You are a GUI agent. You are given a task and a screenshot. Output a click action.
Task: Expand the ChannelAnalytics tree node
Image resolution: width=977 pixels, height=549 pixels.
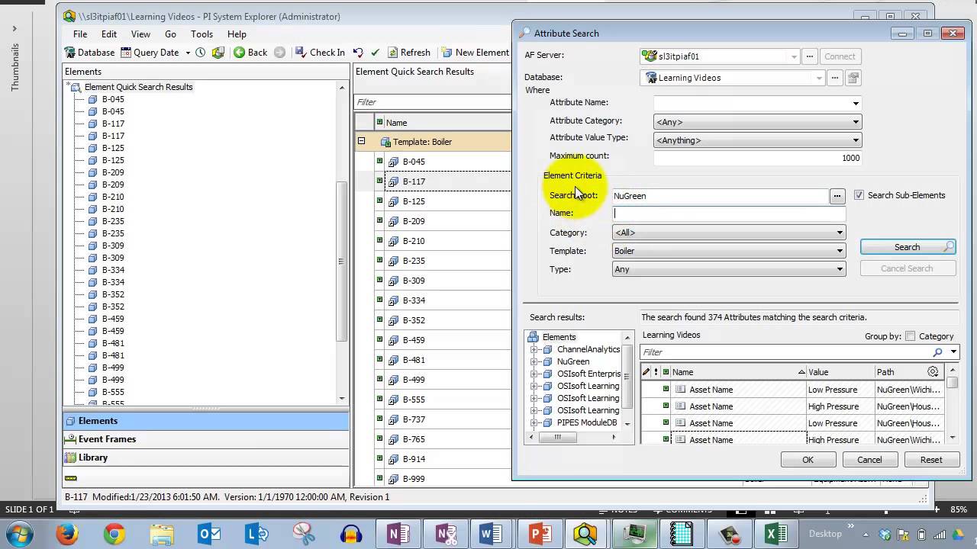[534, 349]
